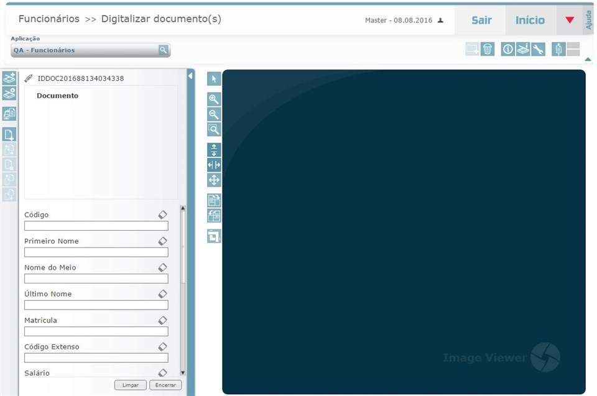Select the zoom in tool
This screenshot has height=396, width=597.
click(x=213, y=99)
